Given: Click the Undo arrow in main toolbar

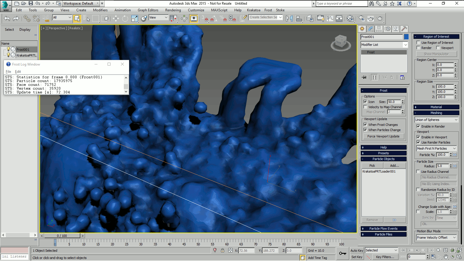Looking at the screenshot, I should [x=7, y=19].
